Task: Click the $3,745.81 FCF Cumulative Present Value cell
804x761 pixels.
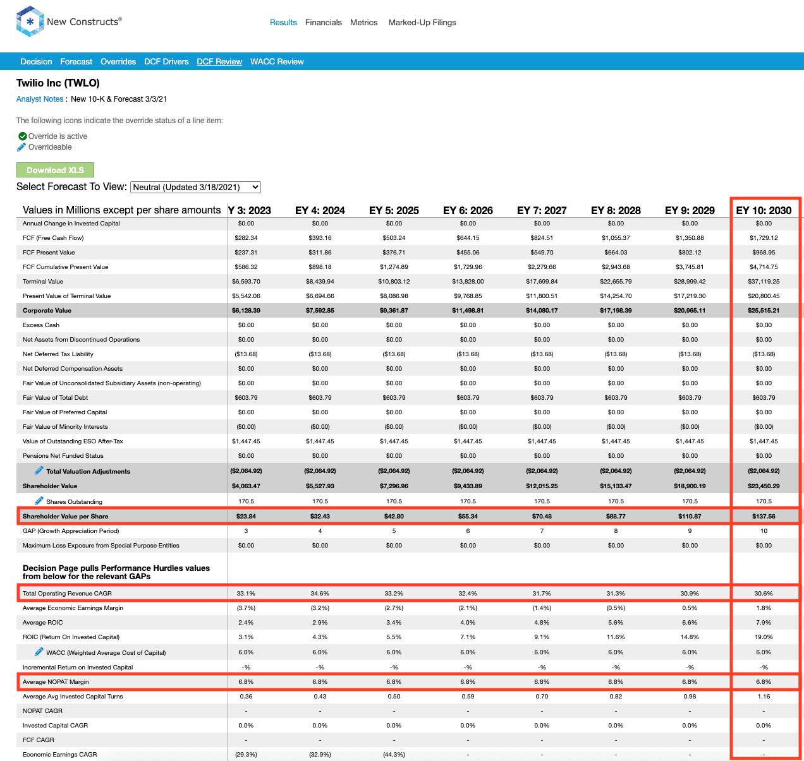Action: tap(690, 267)
